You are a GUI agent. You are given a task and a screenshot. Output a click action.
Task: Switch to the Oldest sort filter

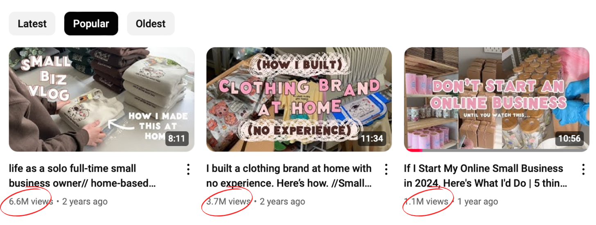(151, 24)
